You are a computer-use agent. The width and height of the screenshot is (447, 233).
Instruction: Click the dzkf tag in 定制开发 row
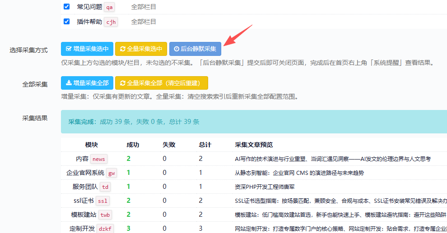coord(105,229)
